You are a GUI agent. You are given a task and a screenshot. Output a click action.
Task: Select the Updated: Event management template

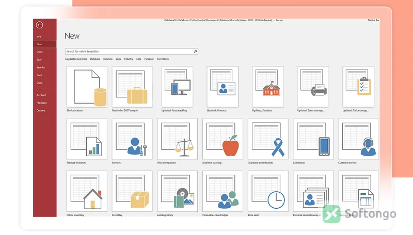pos(313,87)
